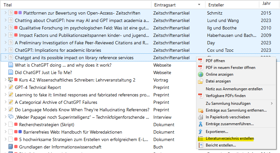
Task: Expand the 'Chatgpt and its possible impact' entry
Action: coord(6,58)
